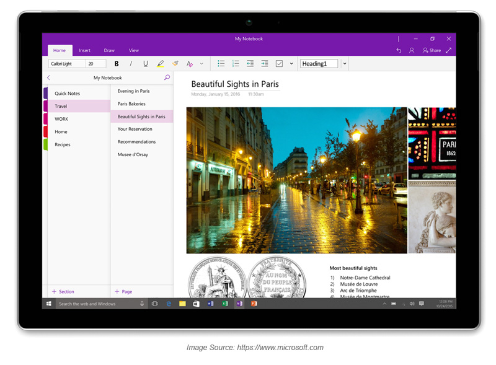Viewport: 496px width, 365px height.
Task: Launch PowerPoint from taskbar
Action: click(254, 304)
